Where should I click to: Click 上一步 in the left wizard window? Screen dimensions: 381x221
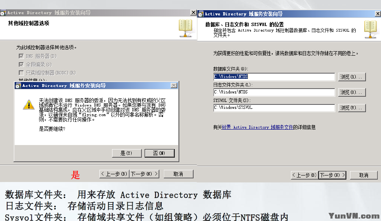(x=114, y=174)
